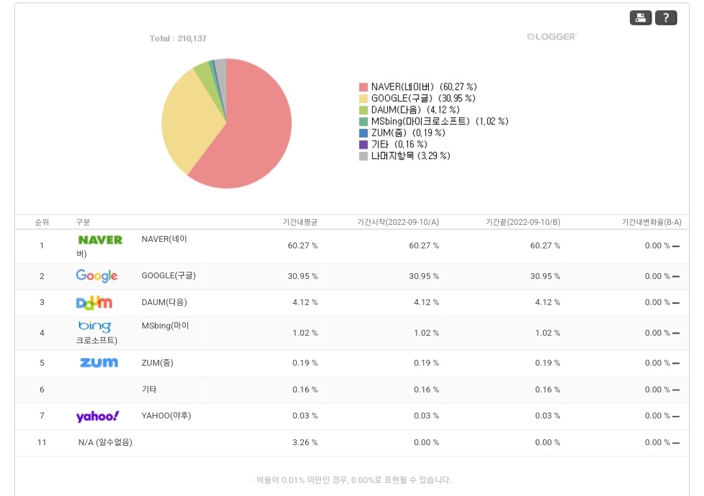Open the help question mark button

tap(666, 18)
